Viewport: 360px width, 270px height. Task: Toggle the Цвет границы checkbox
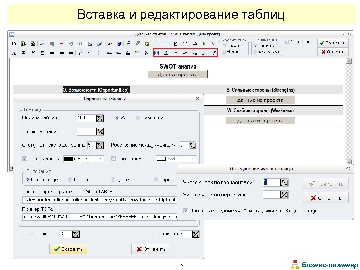(x=24, y=158)
